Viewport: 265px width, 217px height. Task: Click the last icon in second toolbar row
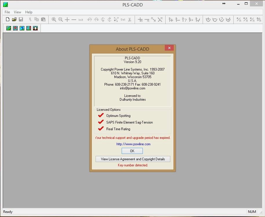35,28
